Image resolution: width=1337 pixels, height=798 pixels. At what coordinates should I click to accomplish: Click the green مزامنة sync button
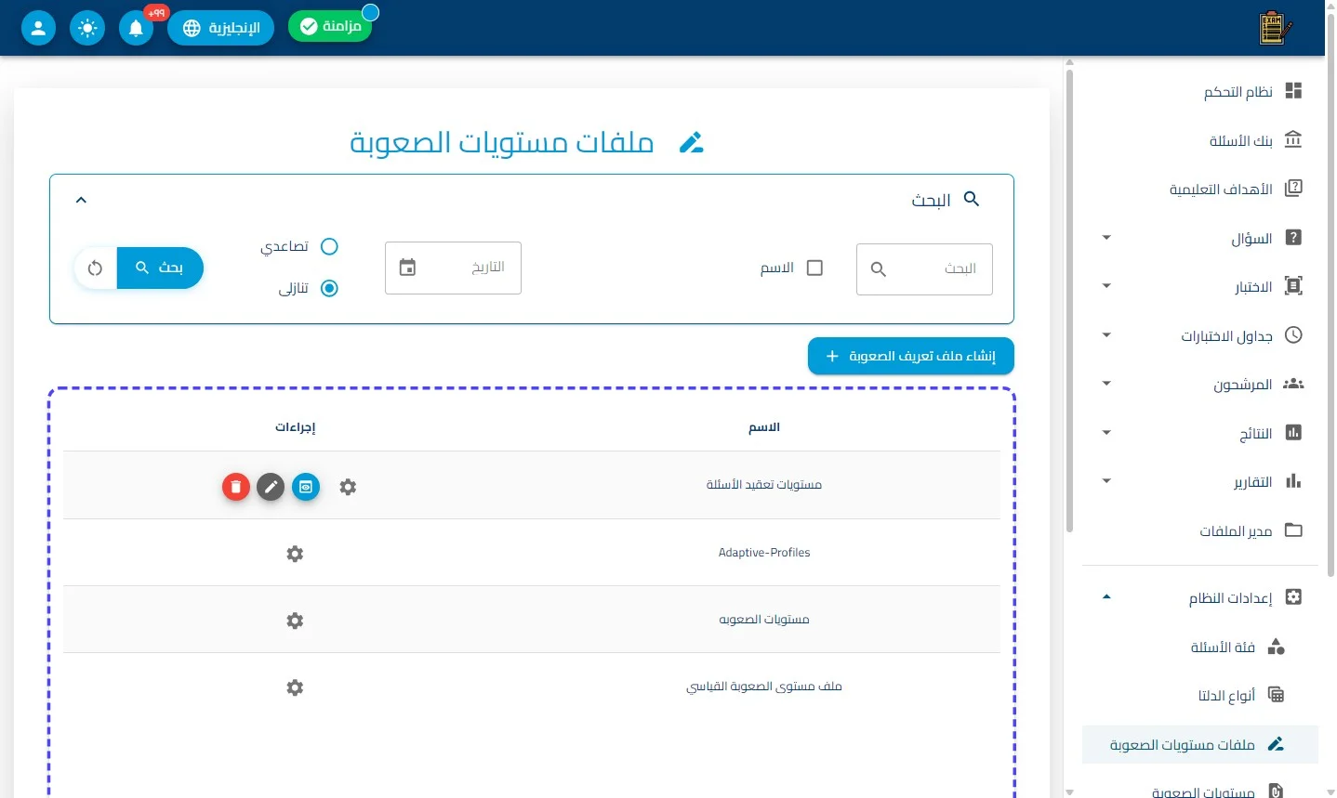[330, 26]
